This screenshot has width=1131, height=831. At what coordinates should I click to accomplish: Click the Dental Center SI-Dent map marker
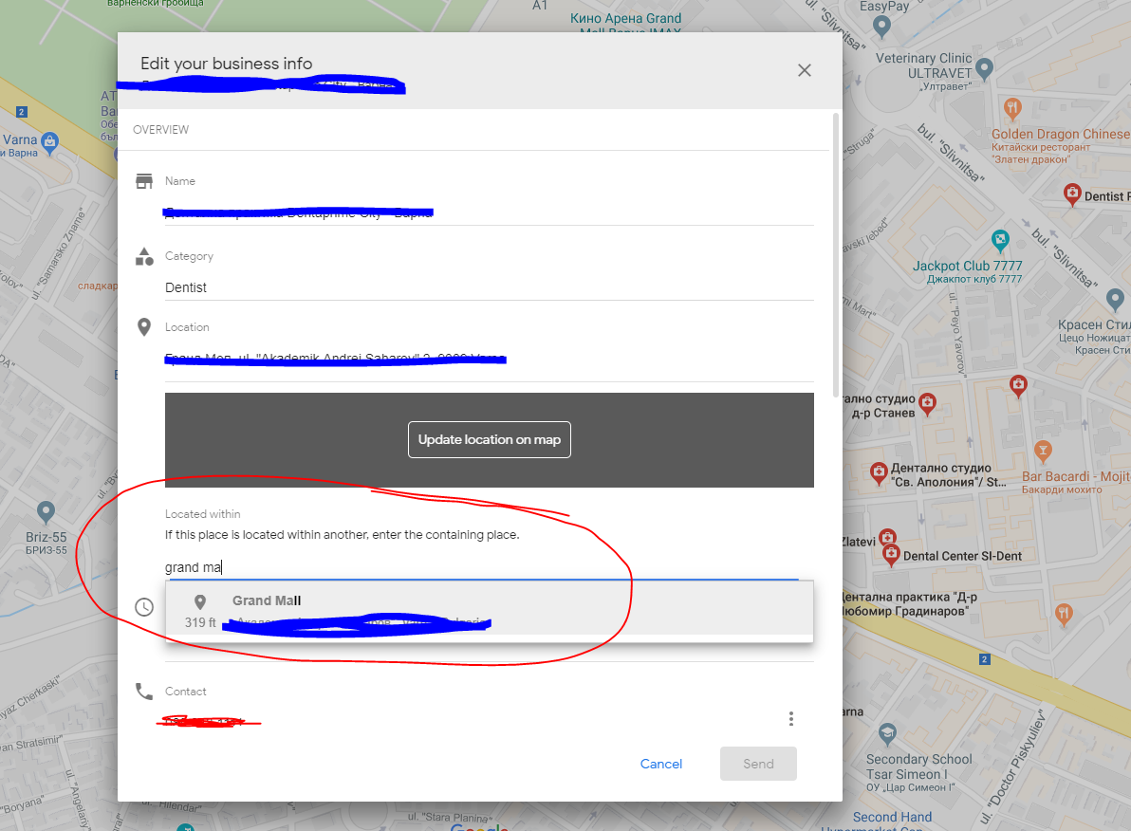click(892, 554)
